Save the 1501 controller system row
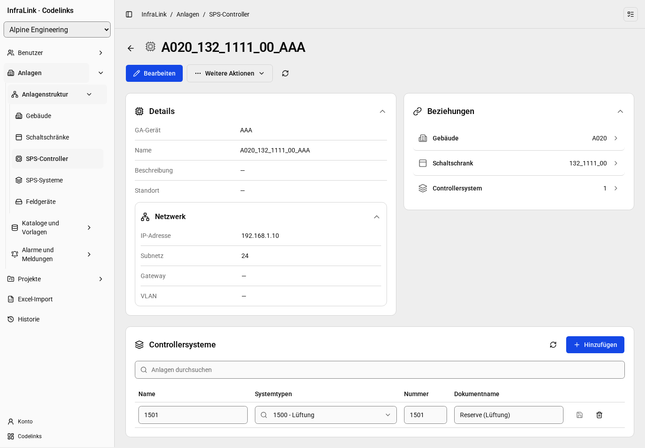 coord(580,415)
